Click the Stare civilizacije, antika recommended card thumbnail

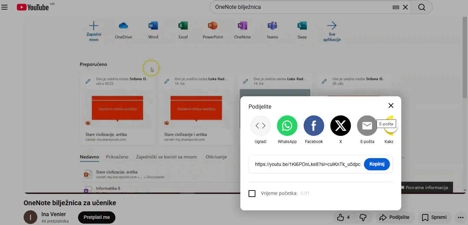118,109
